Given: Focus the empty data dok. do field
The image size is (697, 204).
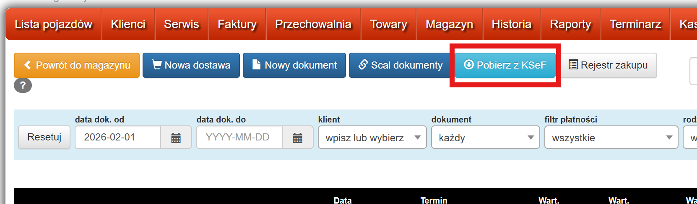Looking at the screenshot, I should click(x=239, y=138).
